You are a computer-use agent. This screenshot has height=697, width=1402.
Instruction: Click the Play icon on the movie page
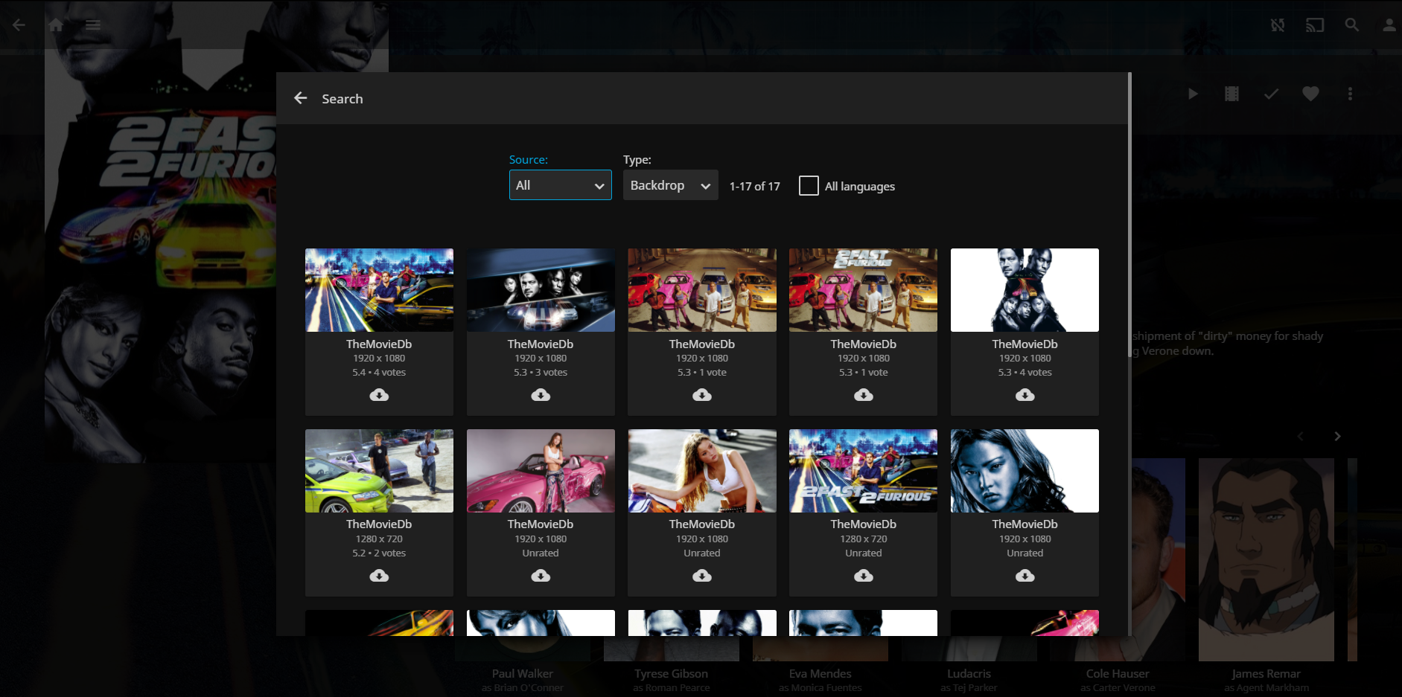[x=1193, y=94]
